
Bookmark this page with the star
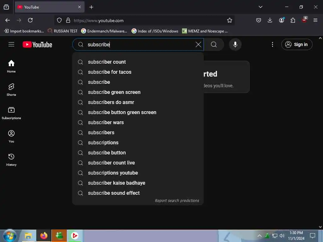click(230, 20)
